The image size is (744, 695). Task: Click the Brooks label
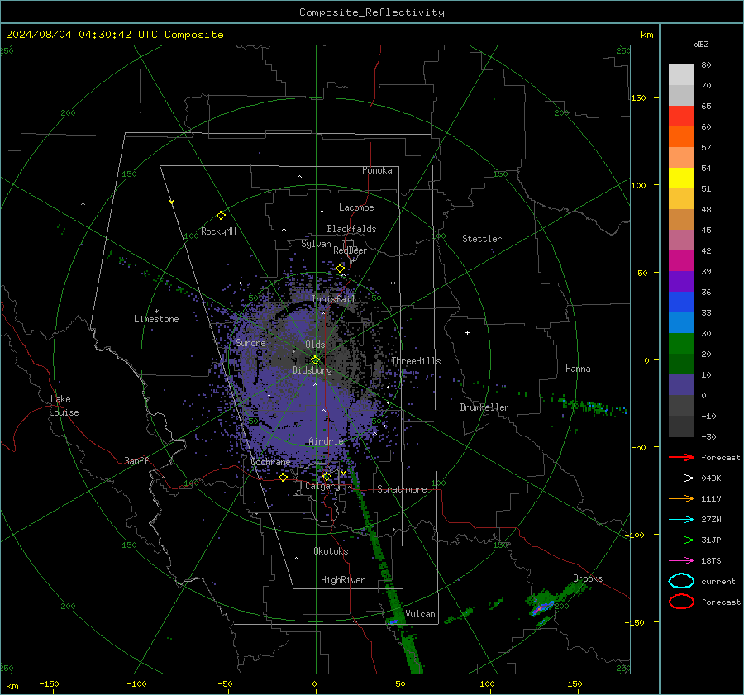(x=588, y=578)
